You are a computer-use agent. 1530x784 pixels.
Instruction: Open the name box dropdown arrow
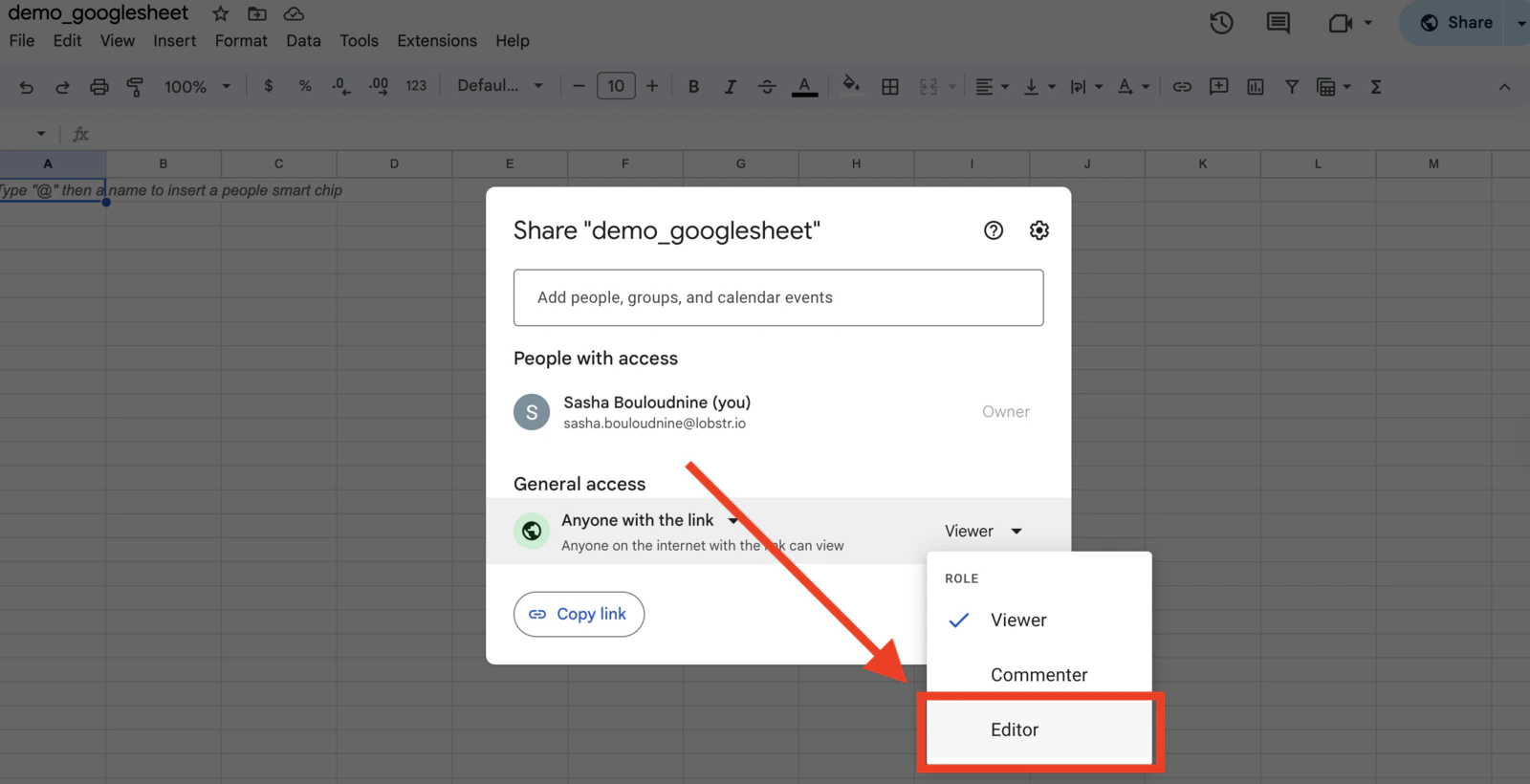pos(41,134)
